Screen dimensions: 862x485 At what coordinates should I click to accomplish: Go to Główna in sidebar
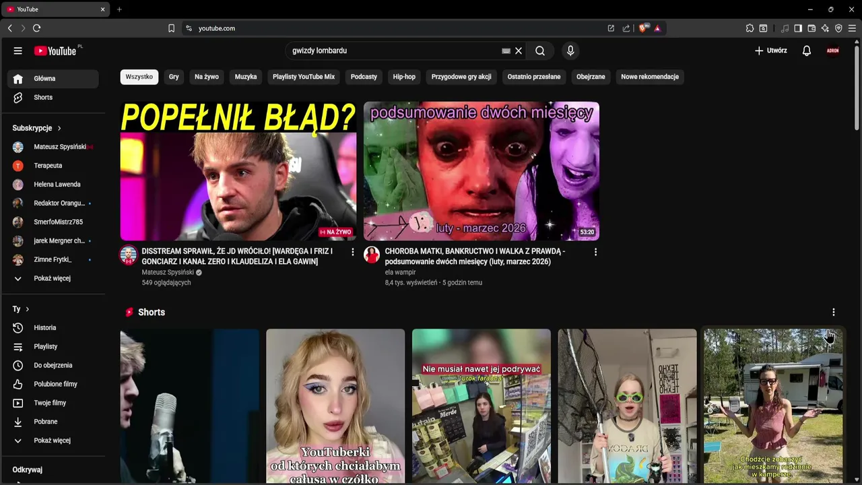coord(53,79)
